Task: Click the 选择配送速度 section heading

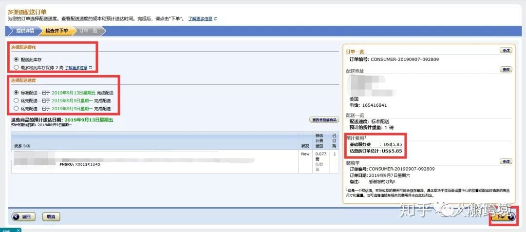Action: click(x=23, y=80)
